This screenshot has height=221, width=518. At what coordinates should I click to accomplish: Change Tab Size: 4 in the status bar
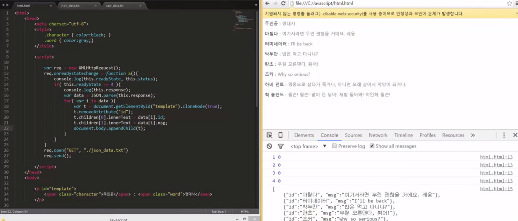pos(219,211)
